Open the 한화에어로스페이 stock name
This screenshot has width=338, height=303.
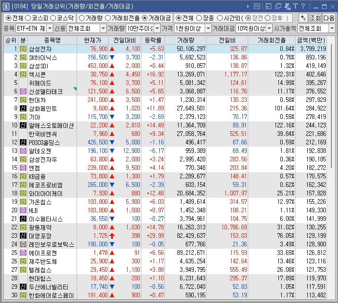coord(52,295)
